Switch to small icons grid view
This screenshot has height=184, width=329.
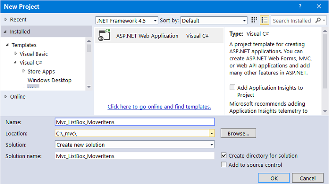click(254, 20)
